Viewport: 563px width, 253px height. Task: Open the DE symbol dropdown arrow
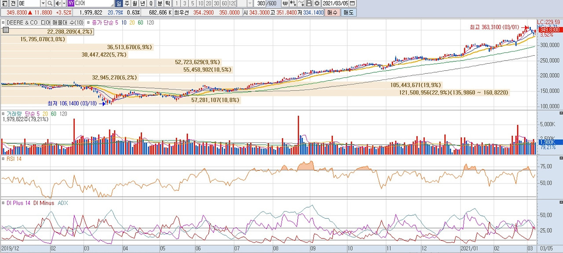43,4
